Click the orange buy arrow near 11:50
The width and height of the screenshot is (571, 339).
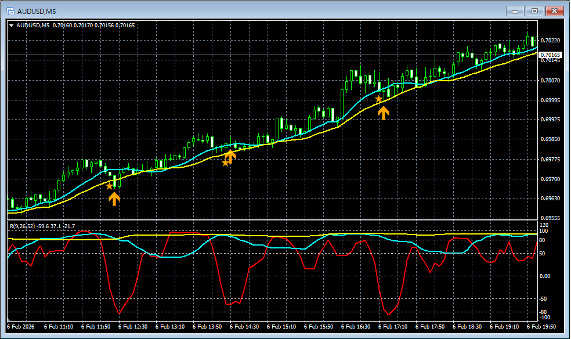tap(114, 199)
